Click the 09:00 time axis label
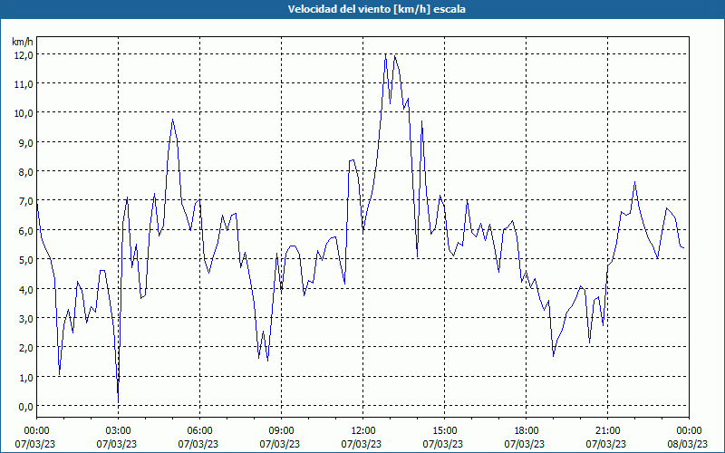Image resolution: width=725 pixels, height=453 pixels. point(281,431)
